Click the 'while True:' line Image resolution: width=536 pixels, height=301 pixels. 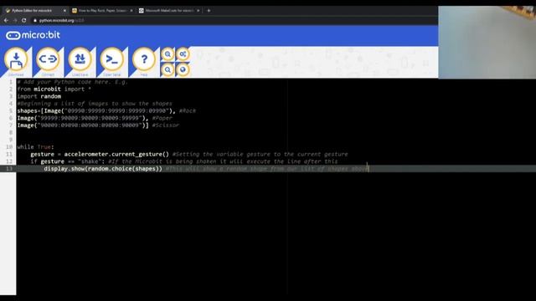coord(35,147)
